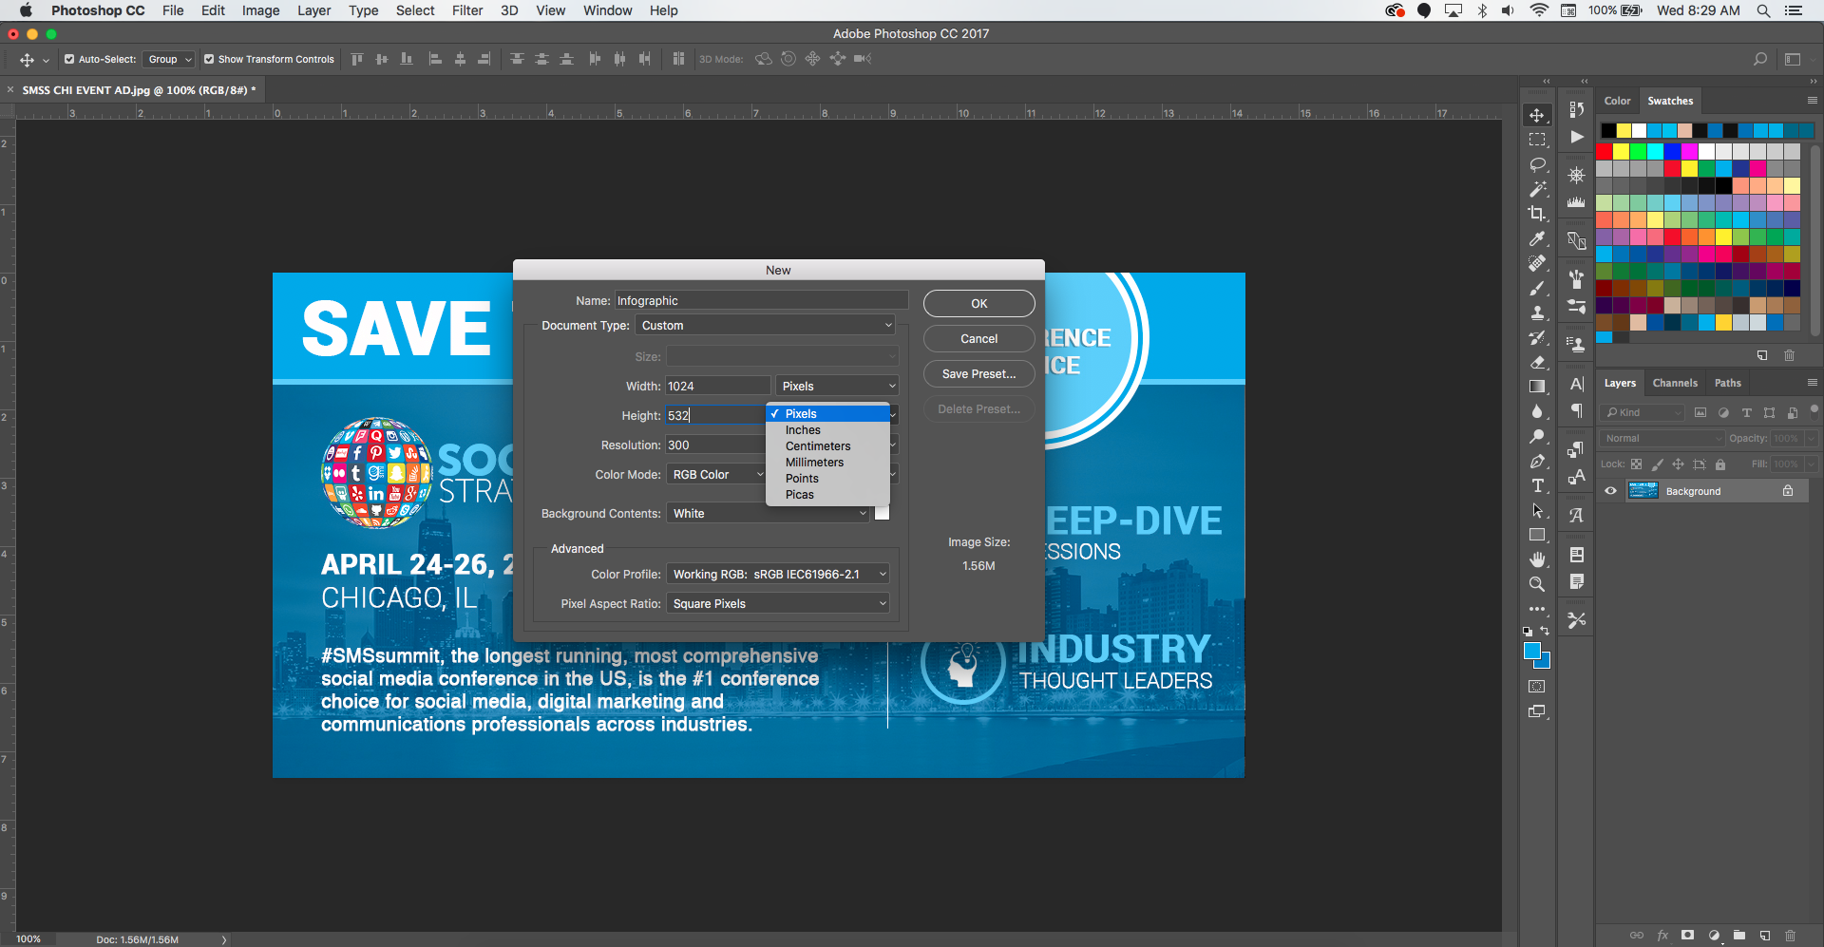Choose Inches from height units list
Image resolution: width=1824 pixels, height=947 pixels.
tap(827, 430)
